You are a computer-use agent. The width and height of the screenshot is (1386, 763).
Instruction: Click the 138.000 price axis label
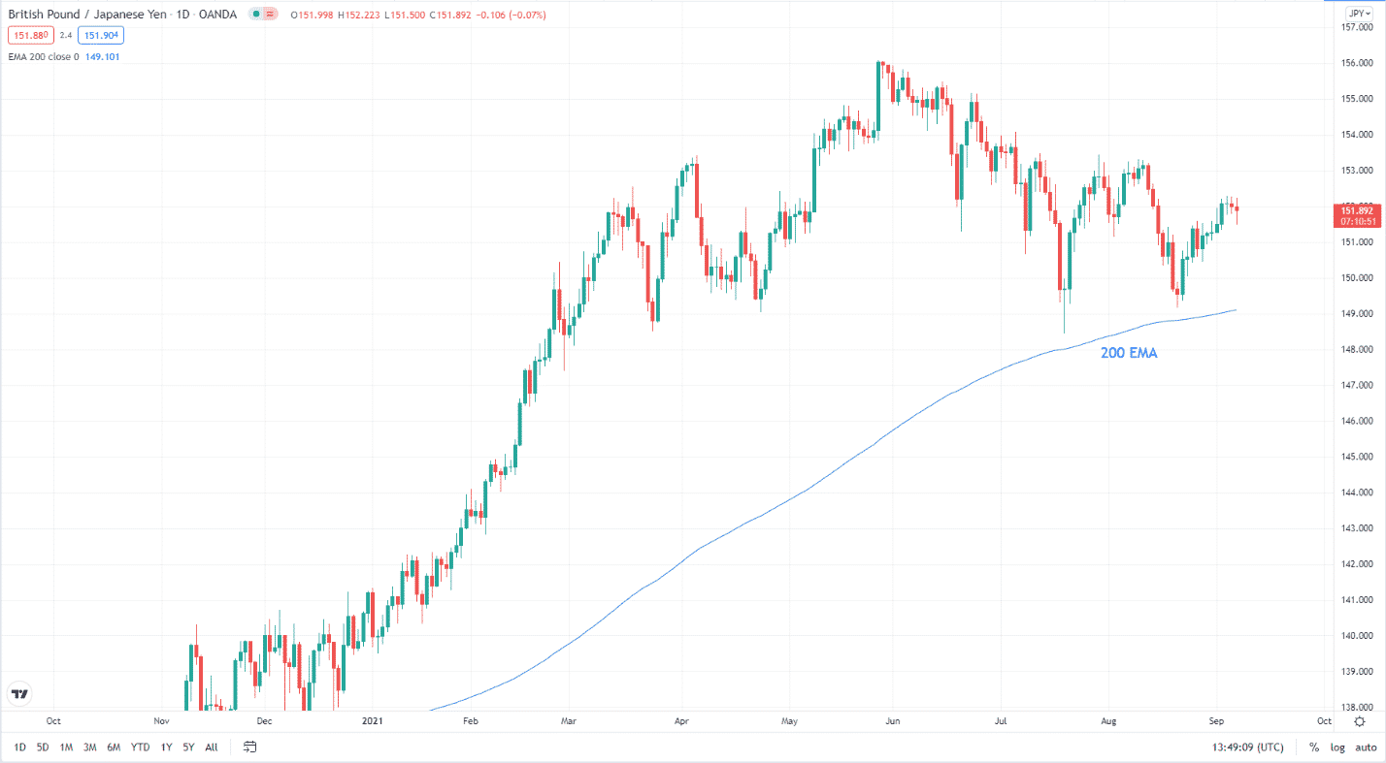[1357, 708]
